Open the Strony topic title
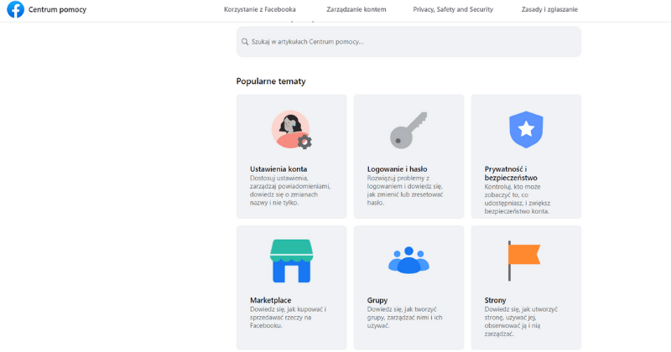The width and height of the screenshot is (671, 352). point(495,300)
